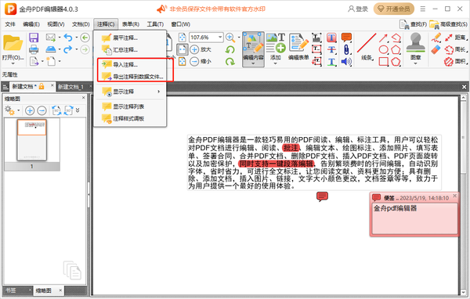Enlarge thumbnails with the plus icon

click(x=30, y=110)
